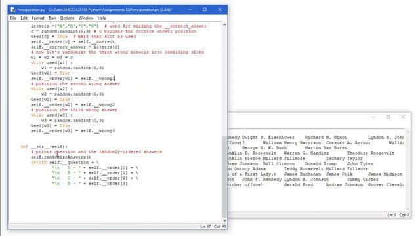This screenshot has height=236, width=420.
Task: Click the background window's vertical scrollbar
Action: (408, 170)
